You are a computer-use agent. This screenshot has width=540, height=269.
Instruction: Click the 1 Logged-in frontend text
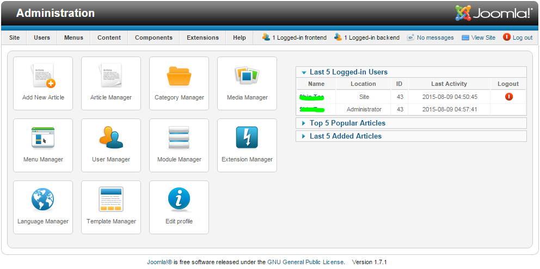coord(299,38)
